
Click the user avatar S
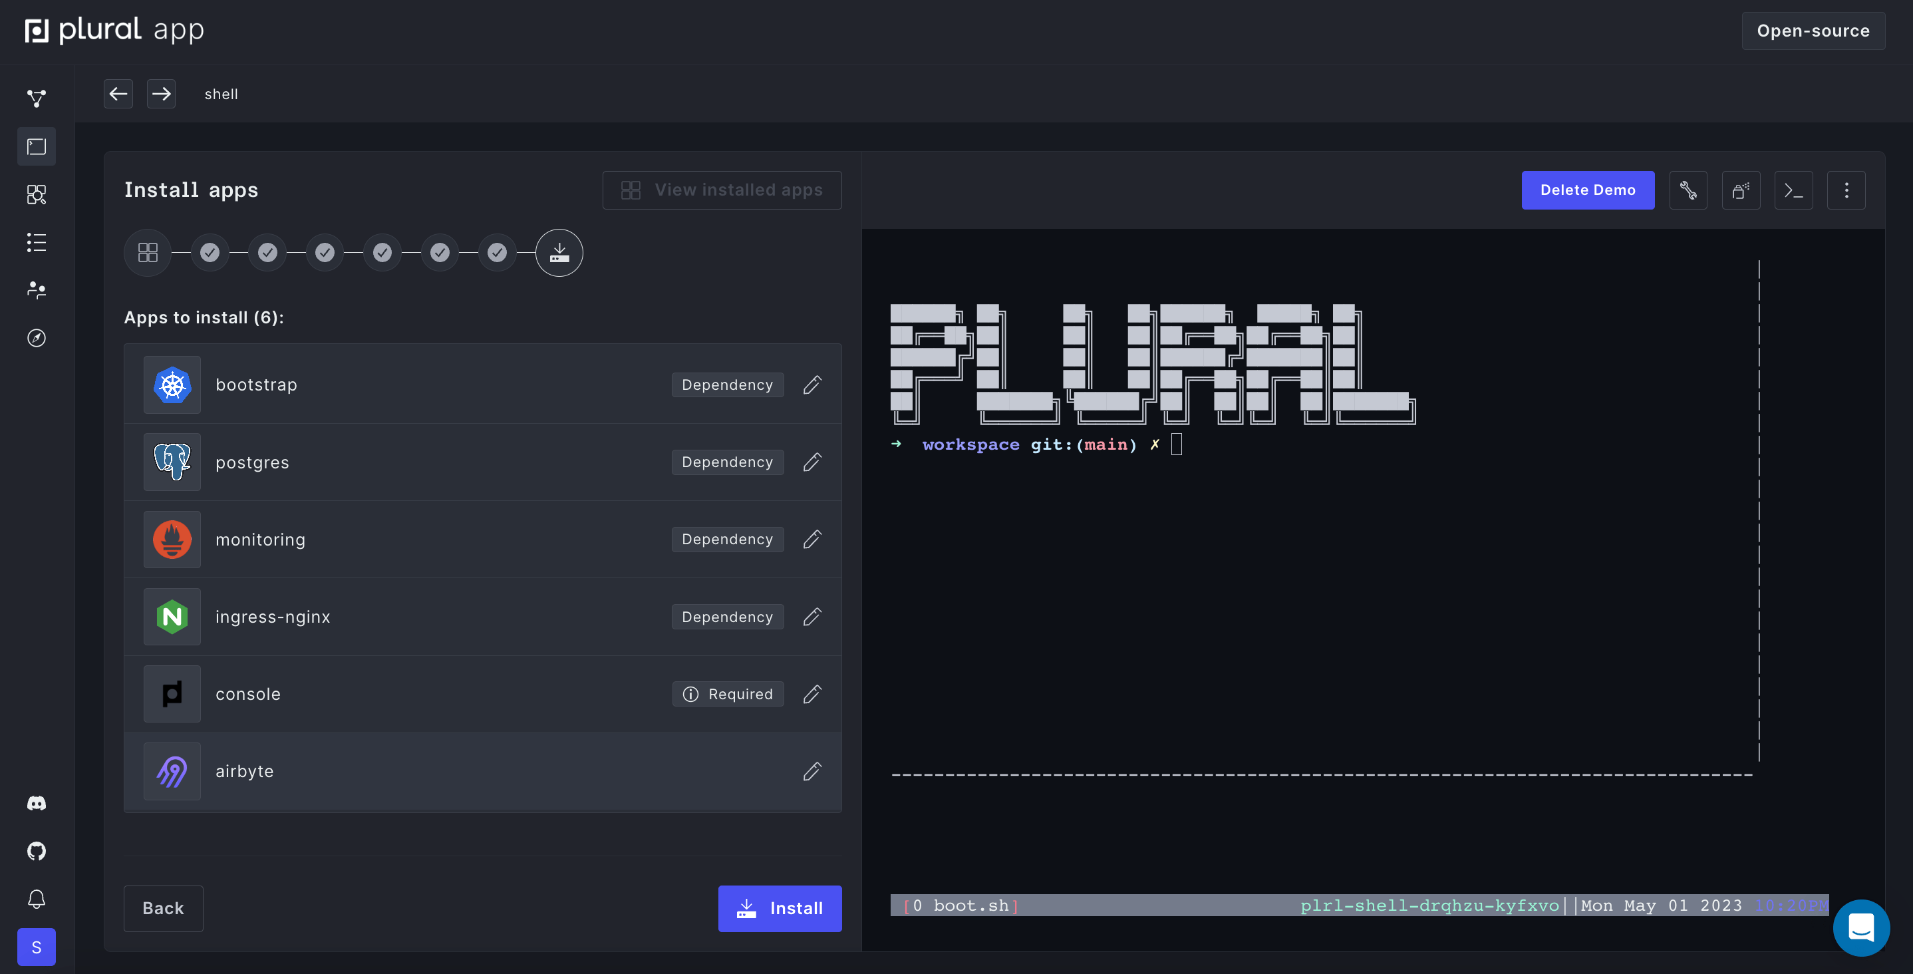(37, 947)
